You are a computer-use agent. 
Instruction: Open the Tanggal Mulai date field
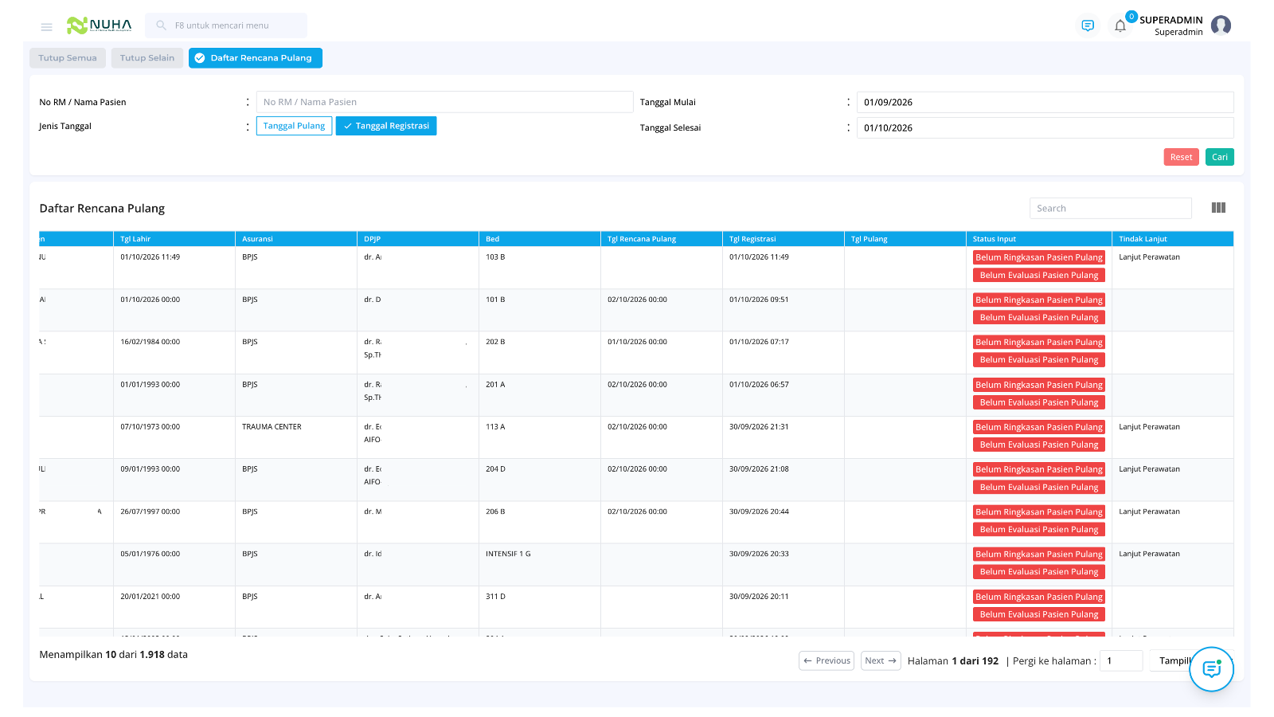point(1045,102)
